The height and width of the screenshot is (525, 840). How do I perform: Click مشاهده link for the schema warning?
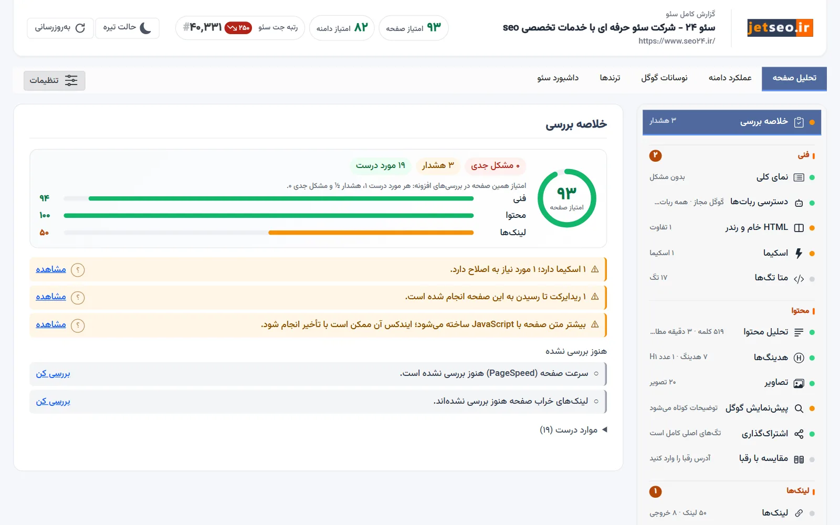51,269
